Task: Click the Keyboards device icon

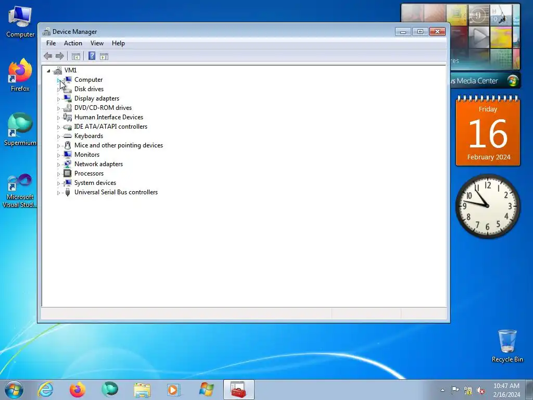Action: click(68, 136)
